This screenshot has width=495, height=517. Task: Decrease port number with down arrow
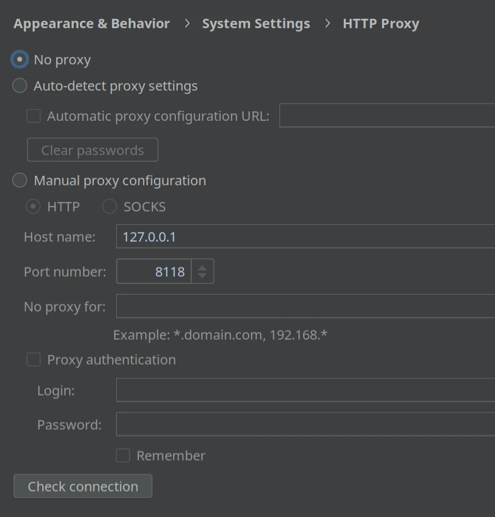point(202,275)
